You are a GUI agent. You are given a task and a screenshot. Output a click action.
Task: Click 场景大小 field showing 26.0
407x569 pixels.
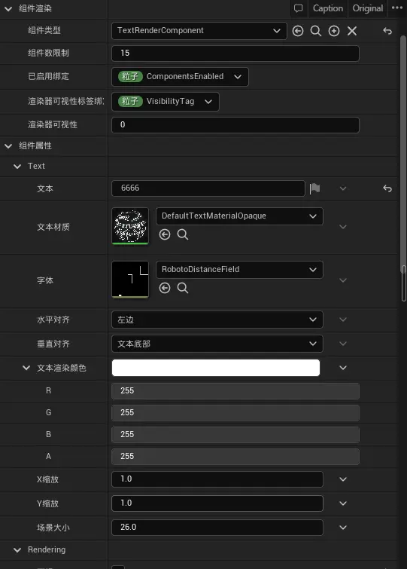(217, 528)
